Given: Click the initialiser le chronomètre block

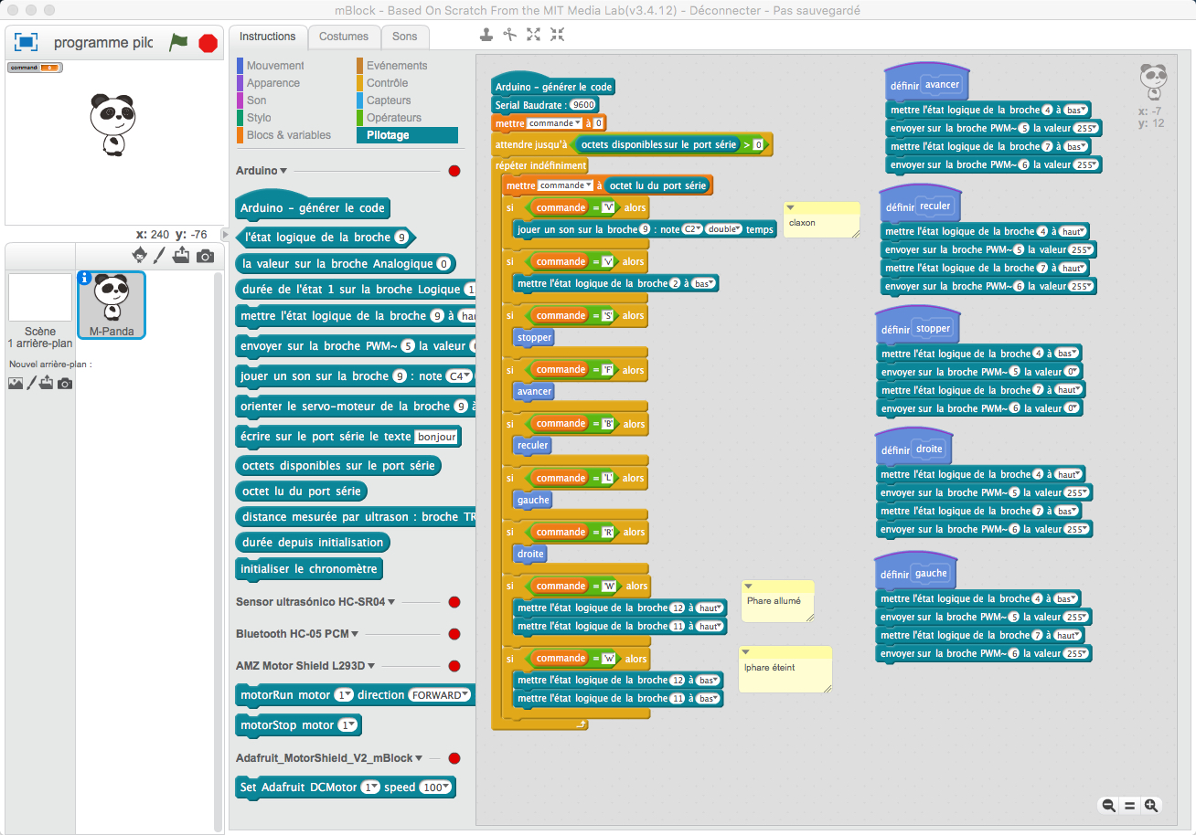Looking at the screenshot, I should (309, 569).
